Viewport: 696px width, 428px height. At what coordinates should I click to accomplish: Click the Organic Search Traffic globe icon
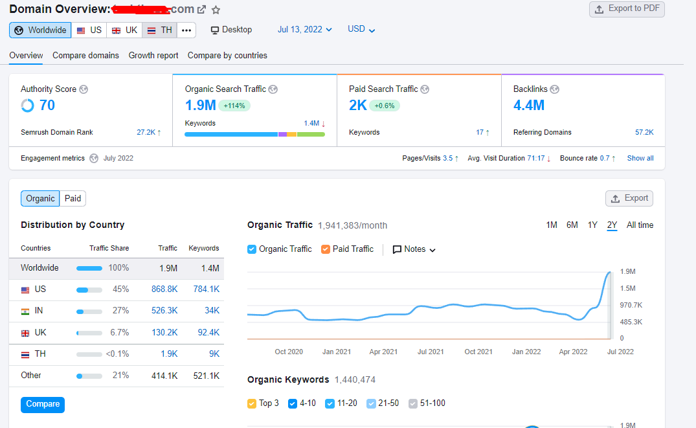273,89
